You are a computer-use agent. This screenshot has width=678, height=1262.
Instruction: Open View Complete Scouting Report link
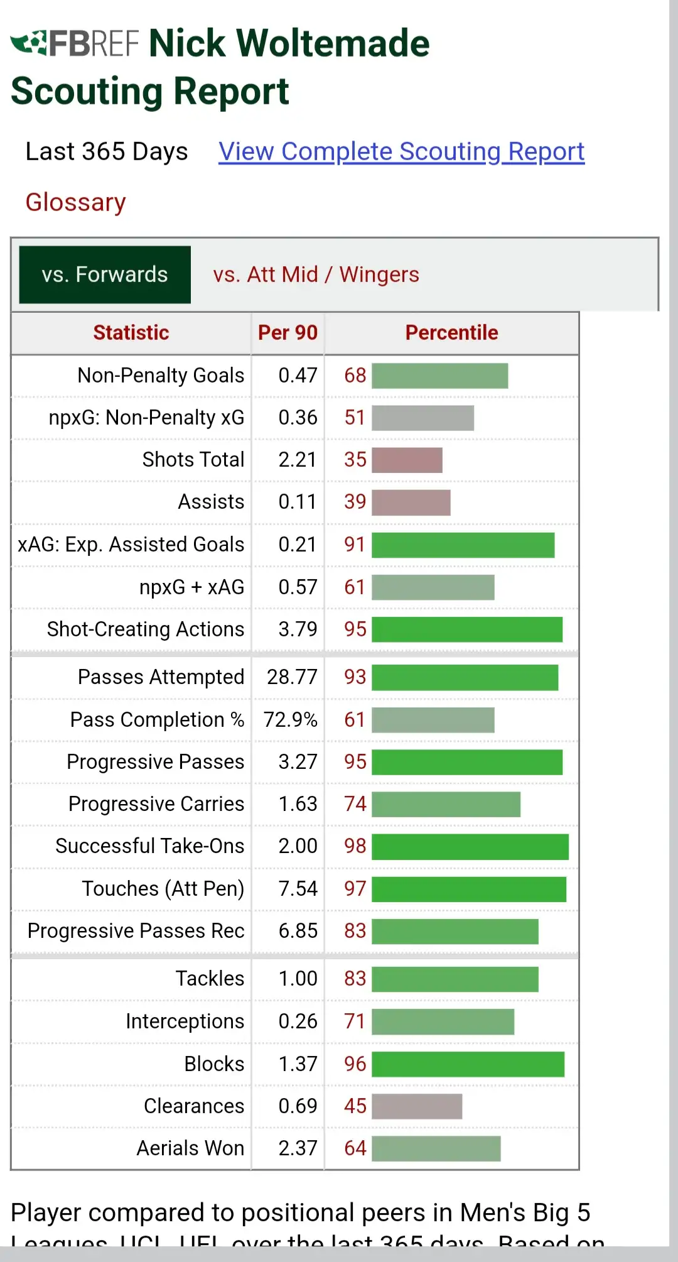tap(401, 151)
